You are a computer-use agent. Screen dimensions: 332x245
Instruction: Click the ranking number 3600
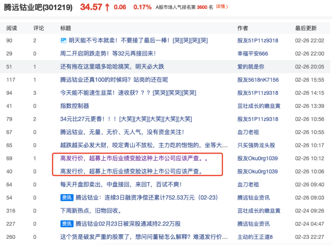point(202,7)
